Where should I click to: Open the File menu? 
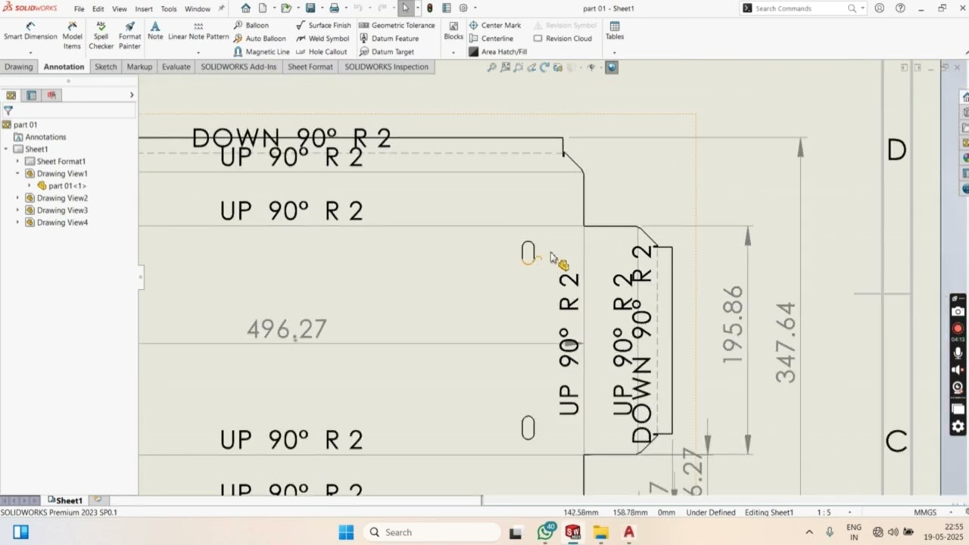[x=79, y=9]
